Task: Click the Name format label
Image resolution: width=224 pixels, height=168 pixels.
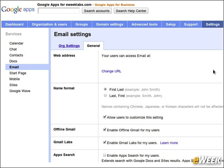Action: [x=64, y=88]
